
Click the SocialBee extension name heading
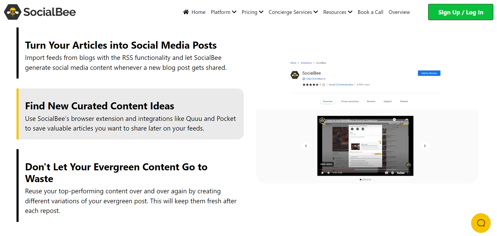coord(311,73)
